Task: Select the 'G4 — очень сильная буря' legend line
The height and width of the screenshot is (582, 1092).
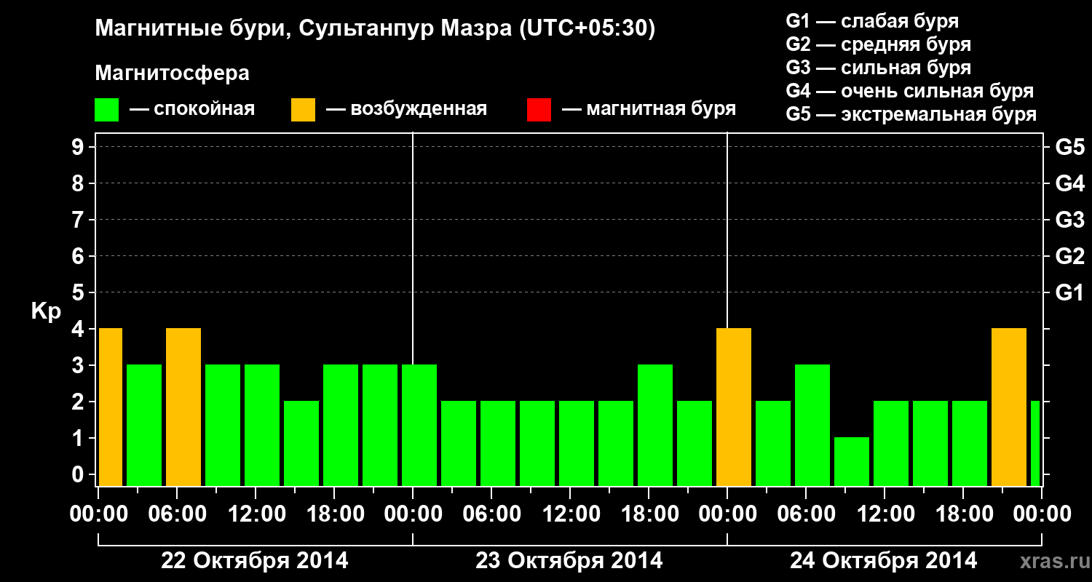Action: [910, 91]
